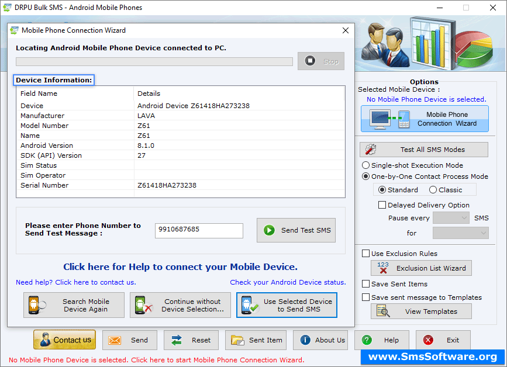Click the Reset arrows icon
The height and width of the screenshot is (367, 507).
[177, 340]
